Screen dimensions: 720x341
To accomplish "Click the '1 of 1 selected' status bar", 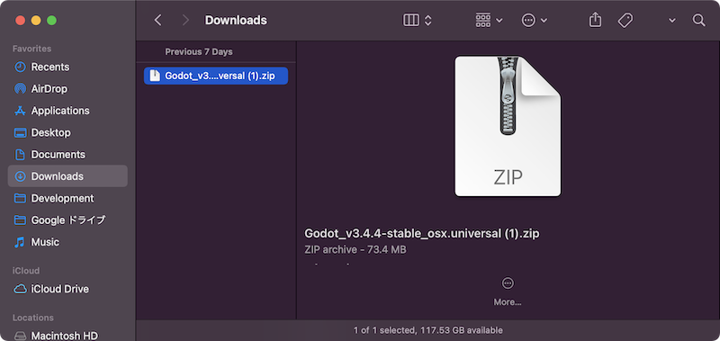I will 428,330.
